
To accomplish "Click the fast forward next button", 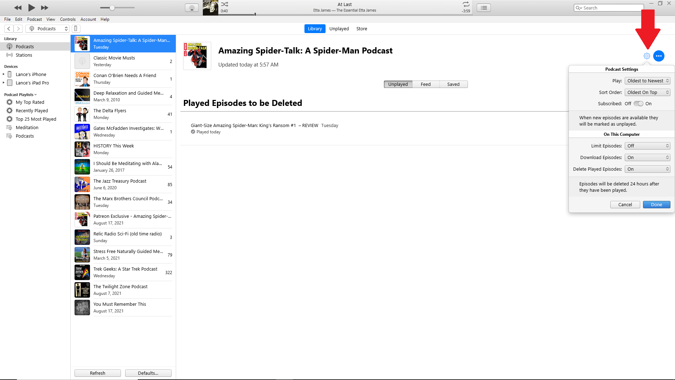I will 45,8.
